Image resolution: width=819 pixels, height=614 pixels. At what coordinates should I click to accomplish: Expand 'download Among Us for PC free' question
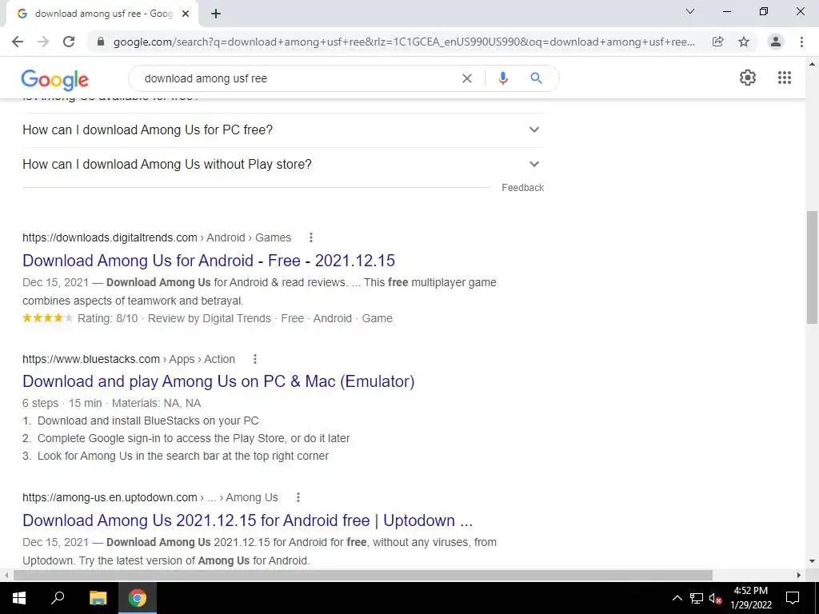coord(282,130)
